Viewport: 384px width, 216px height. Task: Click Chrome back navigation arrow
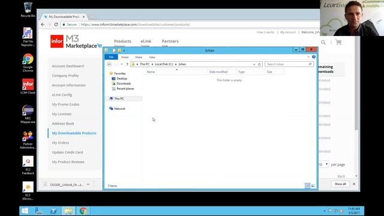click(43, 25)
